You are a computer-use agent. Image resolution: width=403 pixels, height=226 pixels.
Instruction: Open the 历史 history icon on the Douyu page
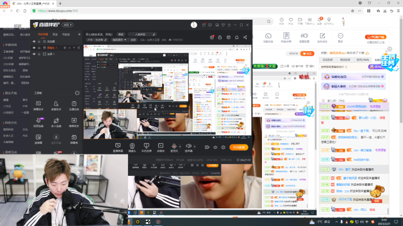282,21
